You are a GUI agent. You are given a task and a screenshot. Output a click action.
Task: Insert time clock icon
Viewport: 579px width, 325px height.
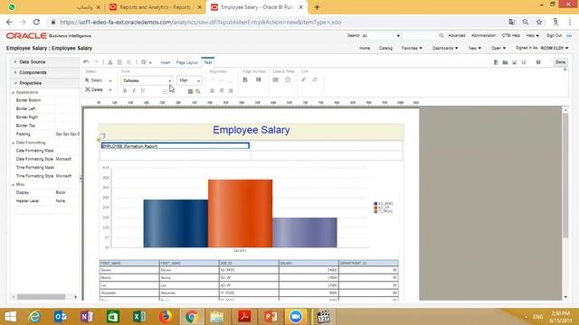(x=288, y=80)
